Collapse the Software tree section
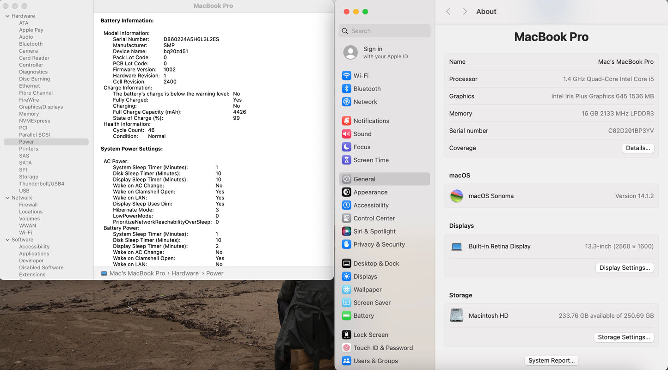 point(7,240)
